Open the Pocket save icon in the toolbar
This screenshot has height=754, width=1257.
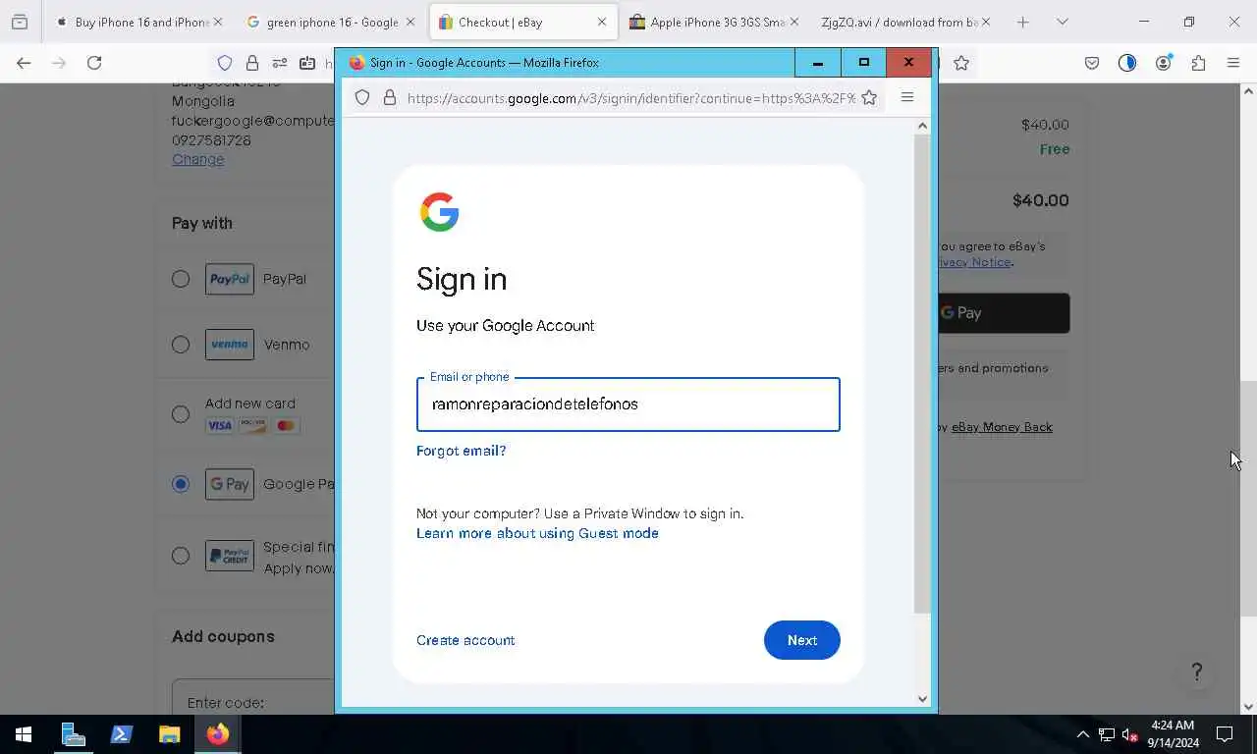1092,63
